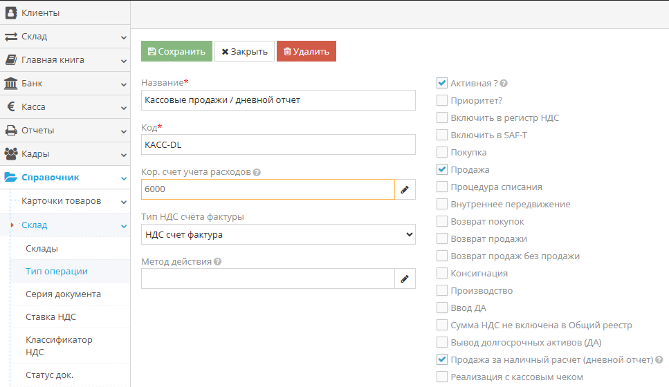
Task: Uncheck the Активная checkbox
Action: tap(442, 83)
